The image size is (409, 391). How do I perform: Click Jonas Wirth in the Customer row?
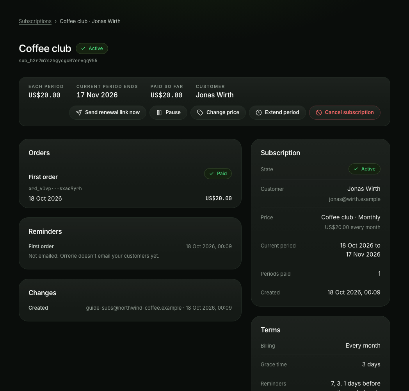(x=364, y=189)
